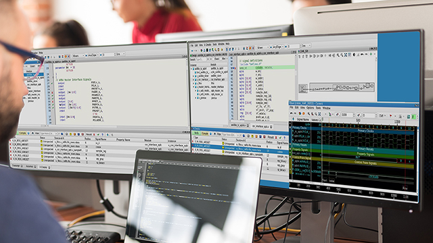Click the red X result filter on the left monitor
Screen dimensions: 433x243
coord(94,134)
